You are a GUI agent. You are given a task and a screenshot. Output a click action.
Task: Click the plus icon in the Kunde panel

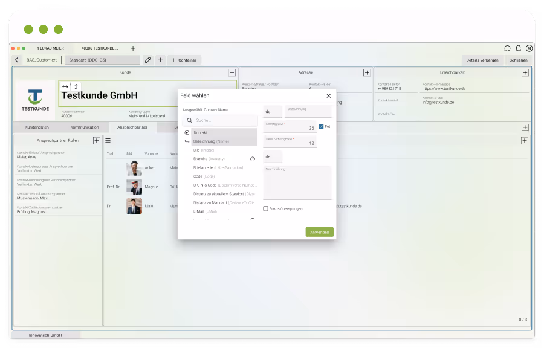[232, 72]
